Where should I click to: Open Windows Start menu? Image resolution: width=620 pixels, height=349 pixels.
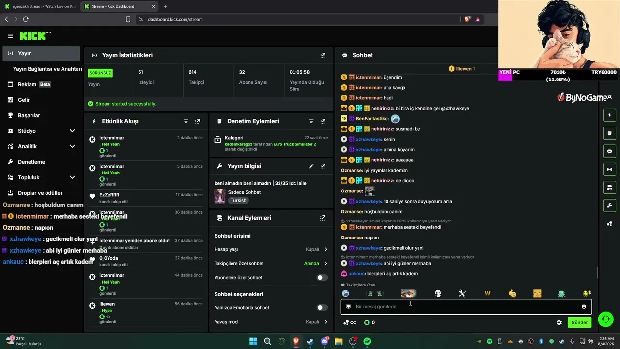[253, 341]
